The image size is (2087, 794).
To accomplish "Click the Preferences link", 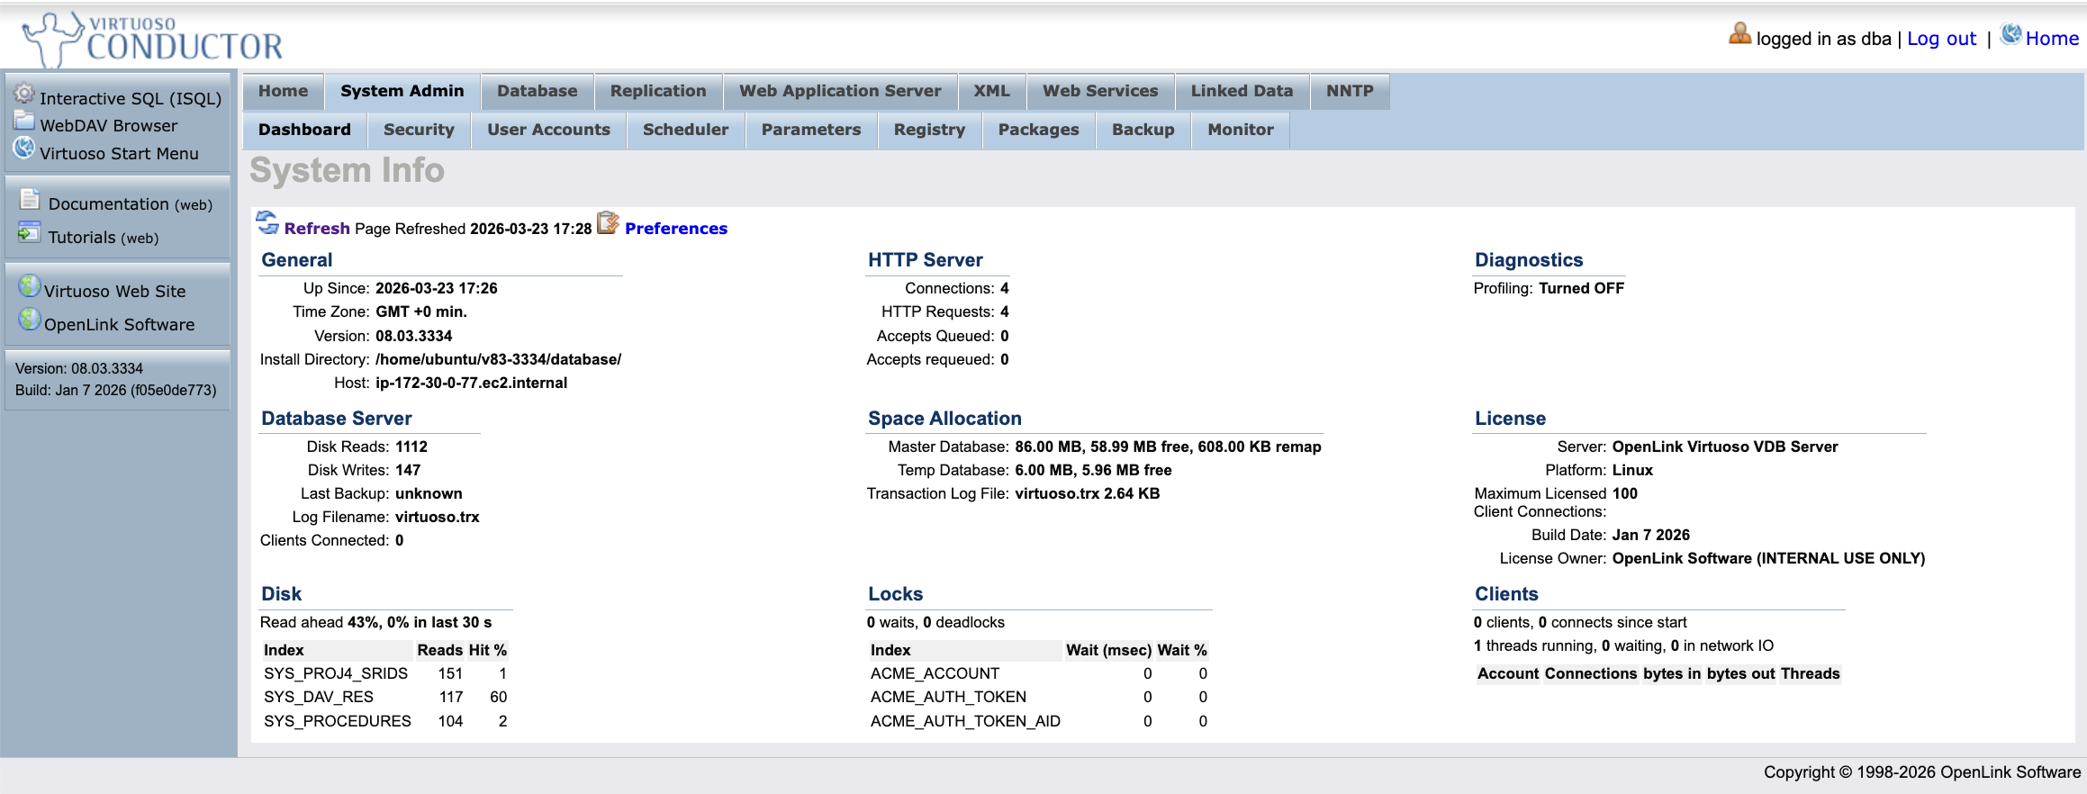I will tap(675, 229).
